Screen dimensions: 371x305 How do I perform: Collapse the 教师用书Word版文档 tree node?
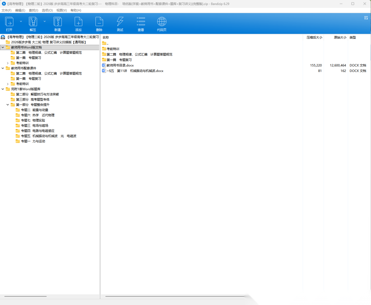[x=3, y=47]
